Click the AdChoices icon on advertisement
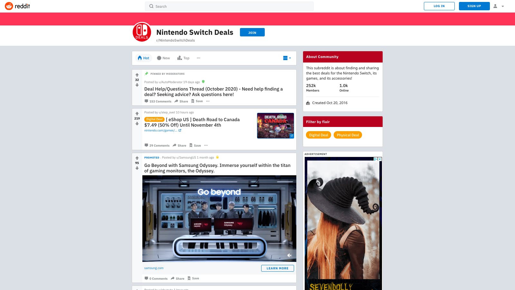 click(376, 159)
